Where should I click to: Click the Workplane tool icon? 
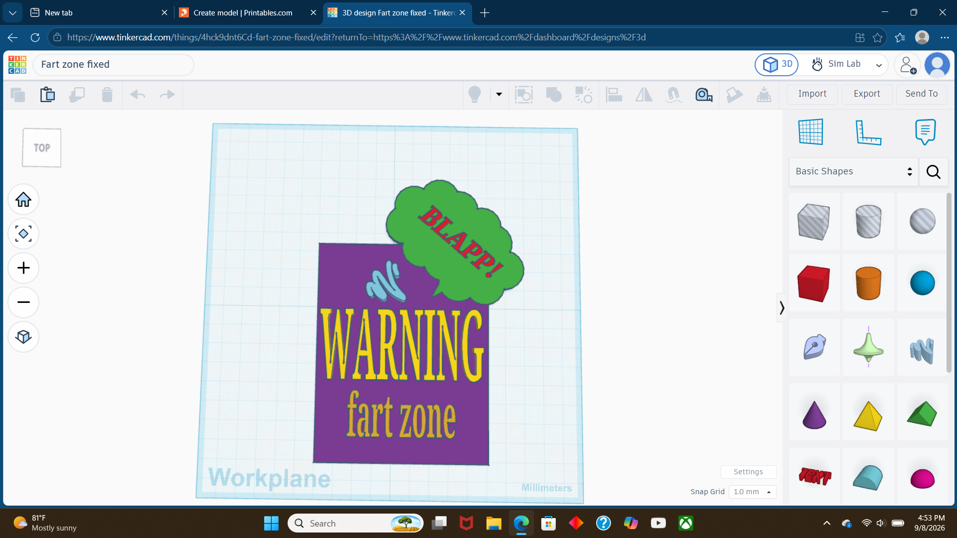point(811,132)
